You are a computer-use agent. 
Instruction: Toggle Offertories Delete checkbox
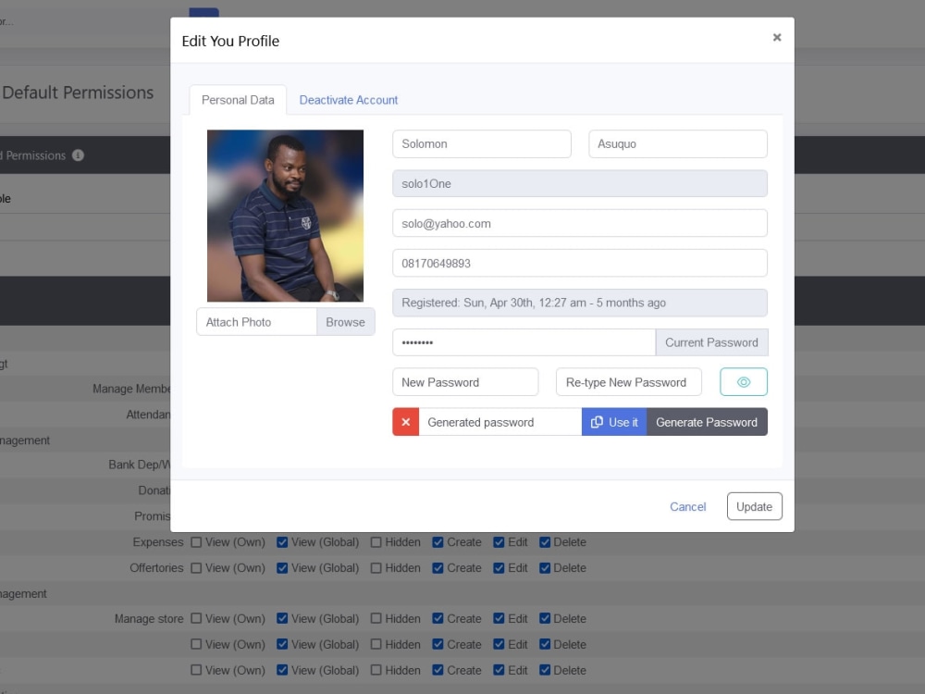[545, 568]
